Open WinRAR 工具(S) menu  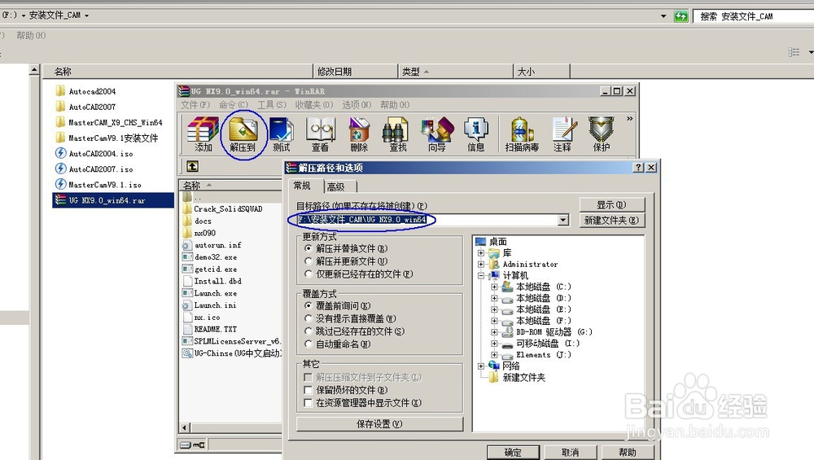[272, 105]
